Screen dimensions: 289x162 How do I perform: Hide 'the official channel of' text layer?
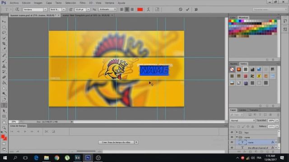tap(232, 148)
